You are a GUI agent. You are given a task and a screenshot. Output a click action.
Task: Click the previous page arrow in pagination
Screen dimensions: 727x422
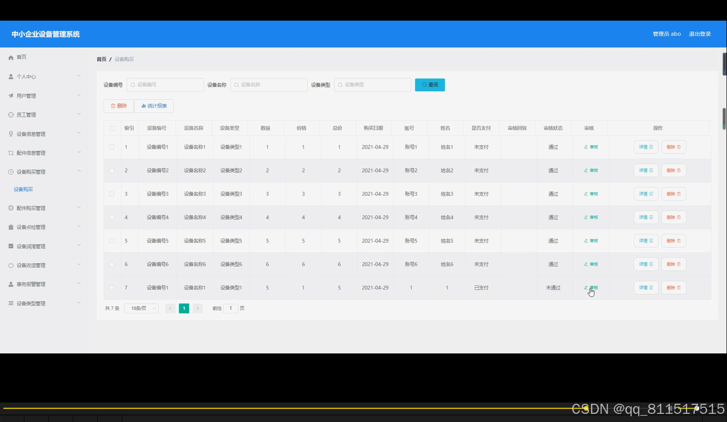(x=170, y=308)
